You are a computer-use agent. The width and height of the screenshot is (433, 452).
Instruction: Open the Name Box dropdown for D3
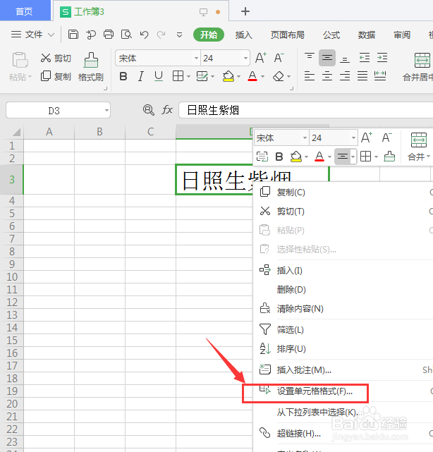coord(106,111)
